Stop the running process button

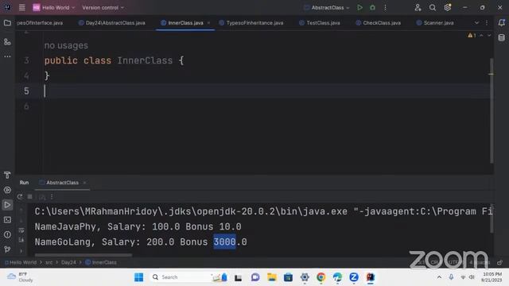[30, 196]
